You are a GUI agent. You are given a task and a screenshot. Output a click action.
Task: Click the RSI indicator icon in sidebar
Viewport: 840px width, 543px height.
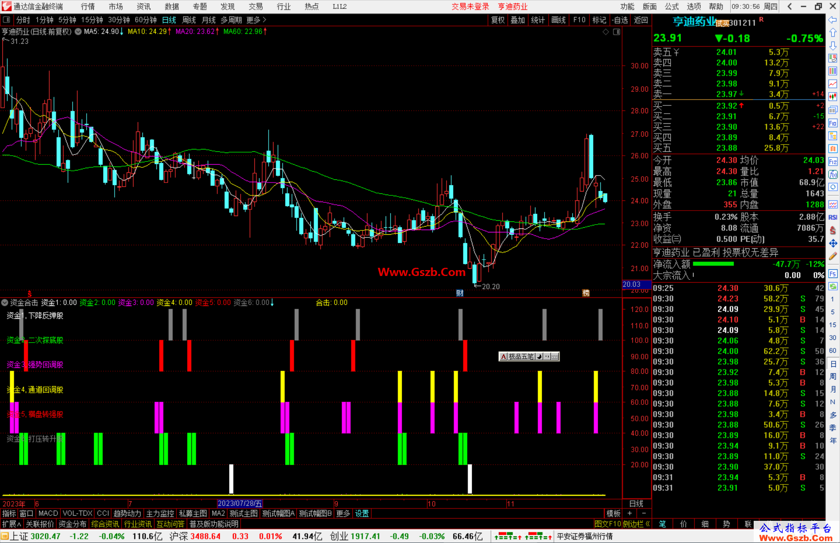click(833, 217)
